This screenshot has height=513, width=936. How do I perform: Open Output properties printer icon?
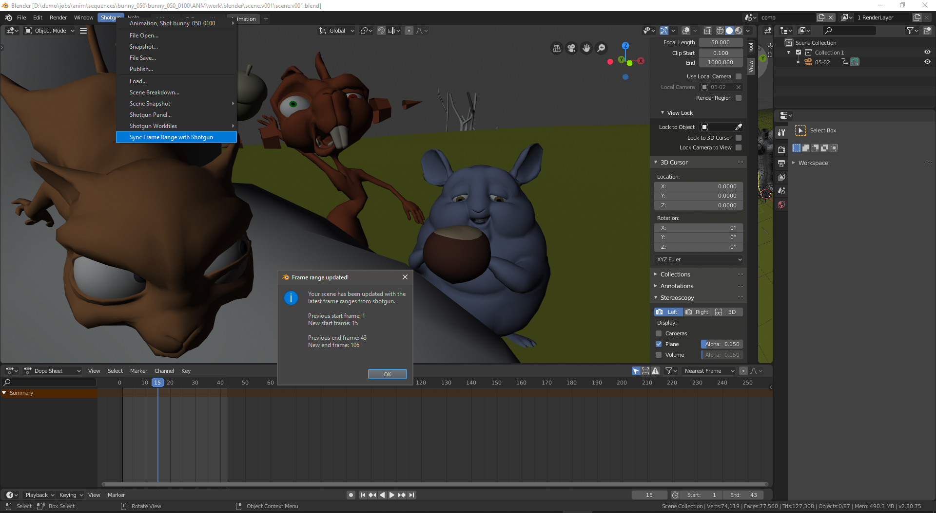[781, 163]
